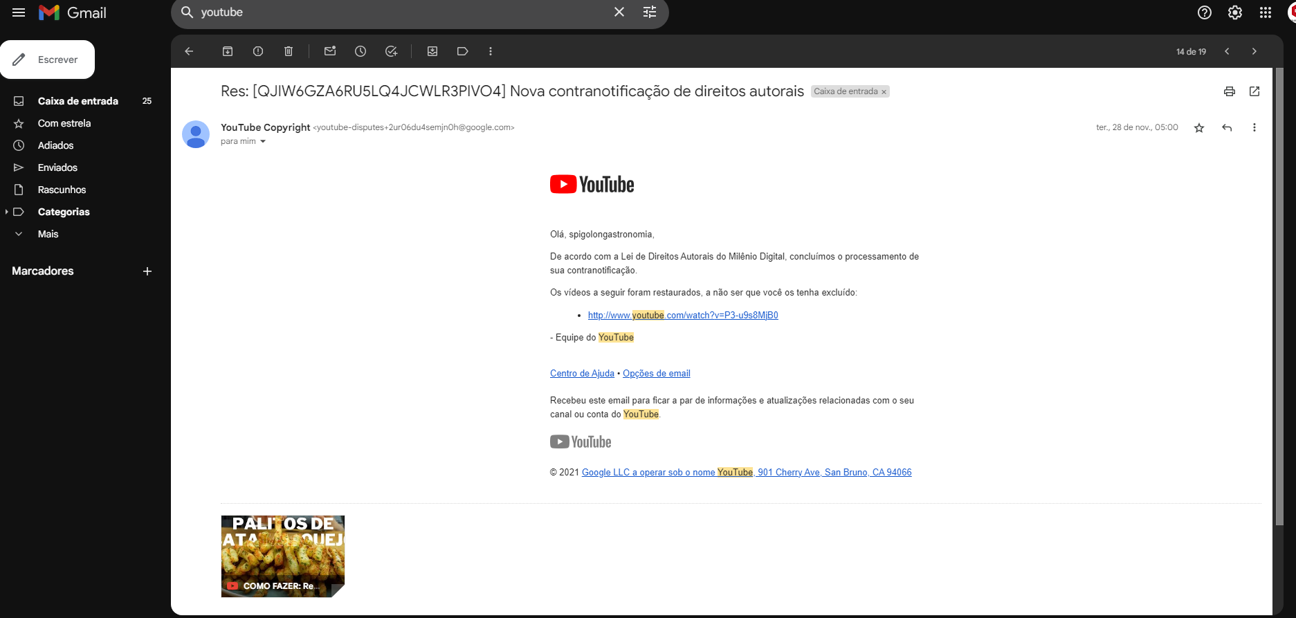Open the Rascunhos folder
Viewport: 1296px width, 618px height.
pos(62,190)
